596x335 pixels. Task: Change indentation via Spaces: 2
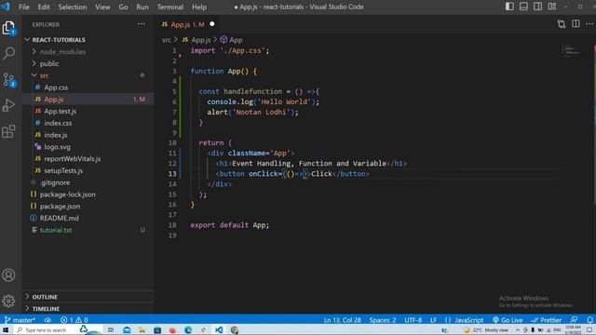click(383, 320)
